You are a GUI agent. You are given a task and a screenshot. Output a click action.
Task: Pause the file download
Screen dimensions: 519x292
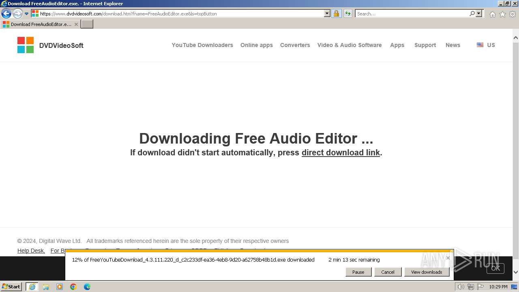click(x=358, y=272)
